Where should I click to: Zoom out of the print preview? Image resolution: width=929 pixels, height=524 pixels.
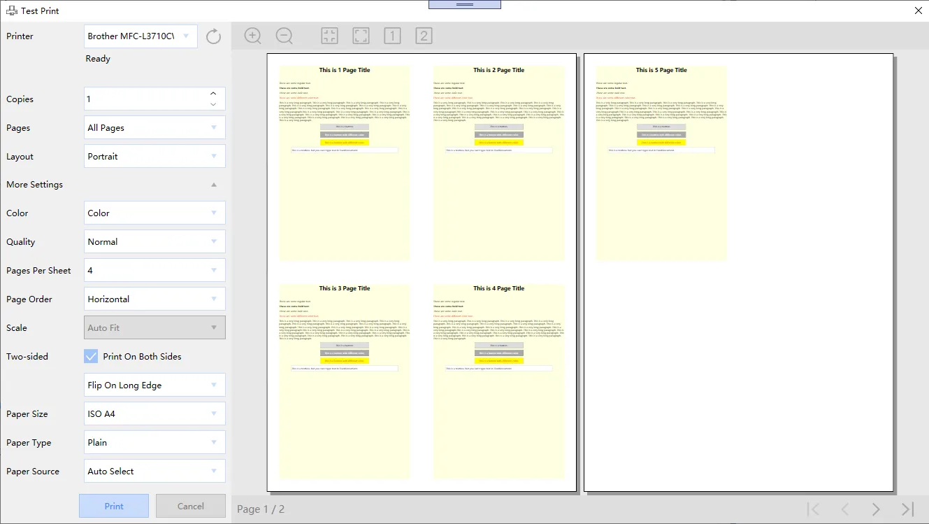285,36
